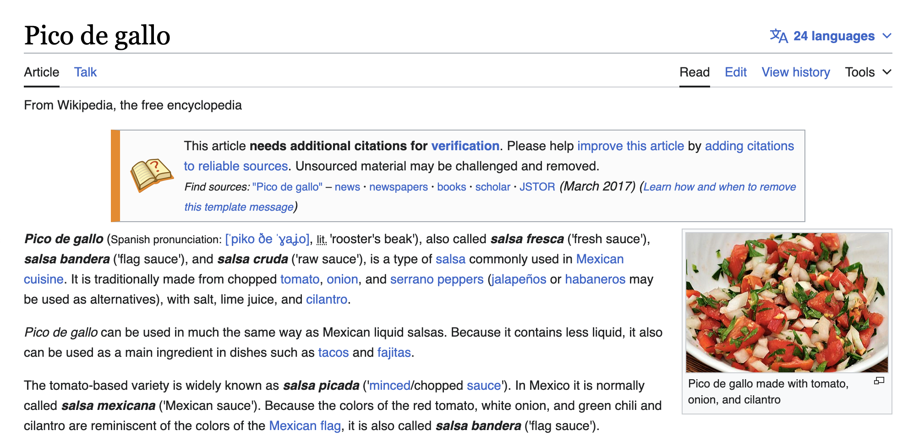Screen dimensions: 908x436
Task: Select the Article tab
Action: (x=42, y=72)
